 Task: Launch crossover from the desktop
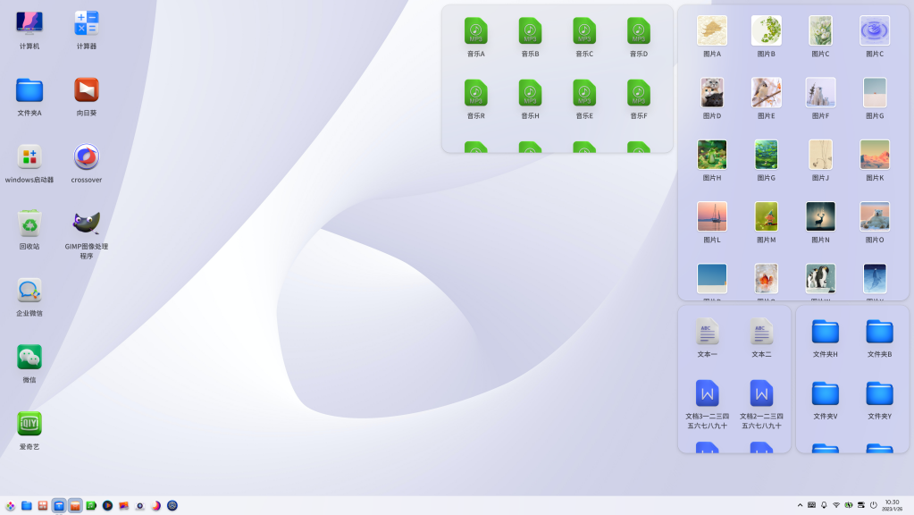[87, 157]
